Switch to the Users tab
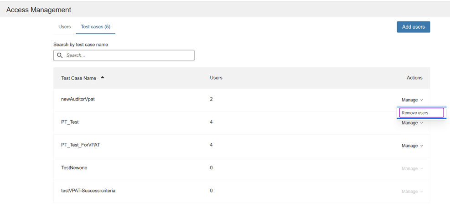 (x=65, y=27)
